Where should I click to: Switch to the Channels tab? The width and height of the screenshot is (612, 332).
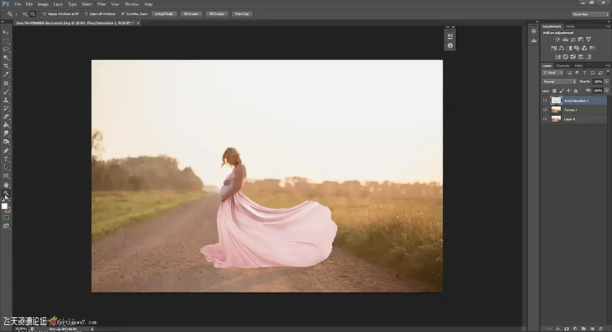(563, 65)
